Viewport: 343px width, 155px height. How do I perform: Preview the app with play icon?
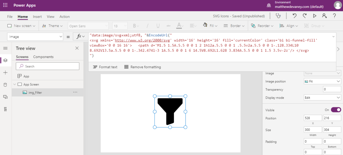point(315,16)
